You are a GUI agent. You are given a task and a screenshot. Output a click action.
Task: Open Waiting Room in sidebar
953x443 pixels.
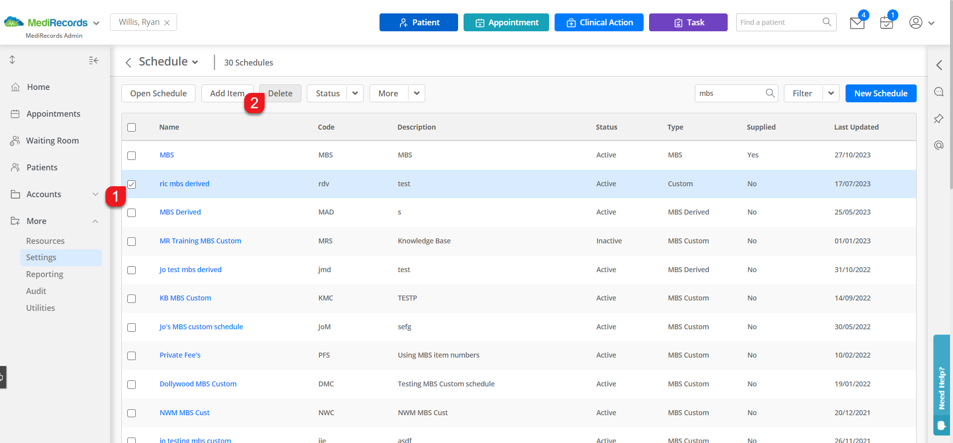(x=52, y=141)
